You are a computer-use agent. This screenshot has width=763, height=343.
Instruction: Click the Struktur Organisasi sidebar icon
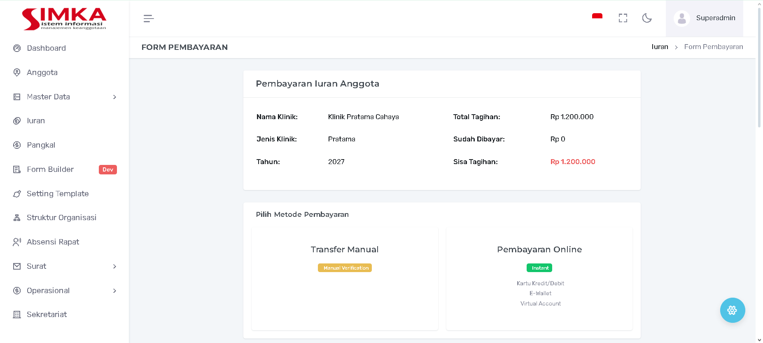tap(17, 218)
